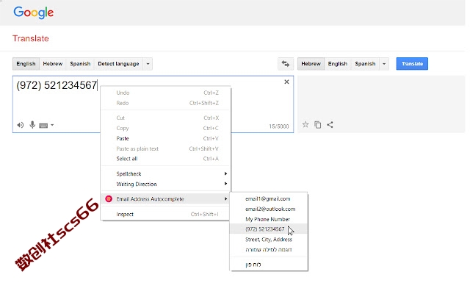Choose Copy in the context menu

point(166,128)
